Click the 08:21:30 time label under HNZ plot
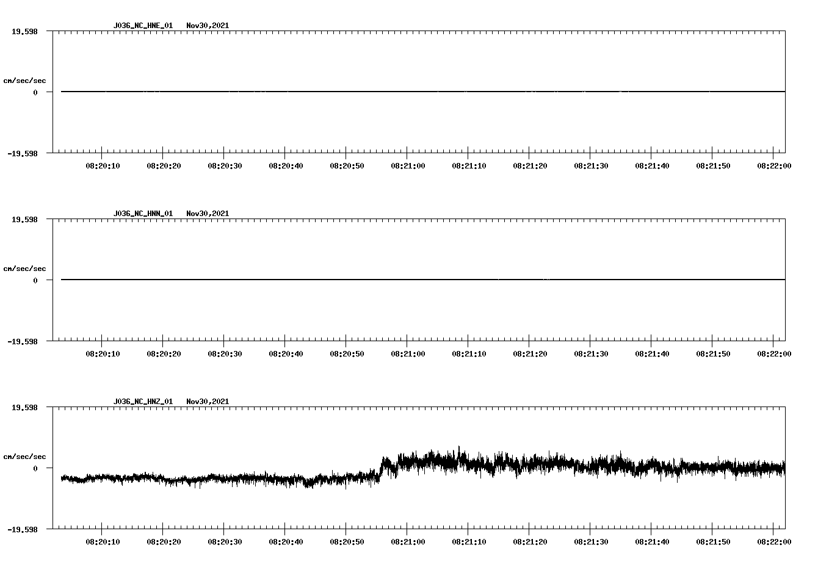This screenshot has height=564, width=829. 591,542
